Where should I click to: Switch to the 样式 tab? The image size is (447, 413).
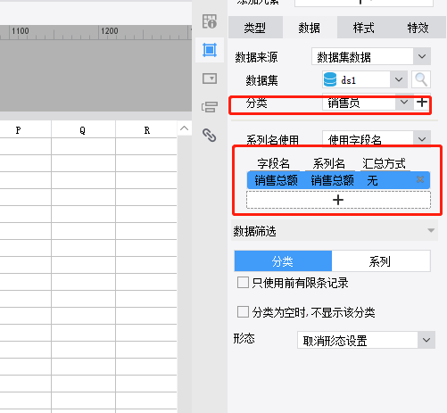(x=363, y=28)
